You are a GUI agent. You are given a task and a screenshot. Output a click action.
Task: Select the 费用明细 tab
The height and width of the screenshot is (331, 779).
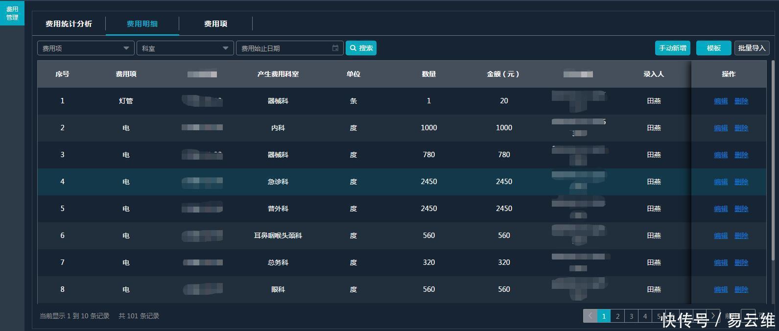click(x=142, y=24)
